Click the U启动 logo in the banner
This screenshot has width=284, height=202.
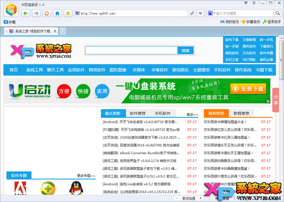[30, 91]
